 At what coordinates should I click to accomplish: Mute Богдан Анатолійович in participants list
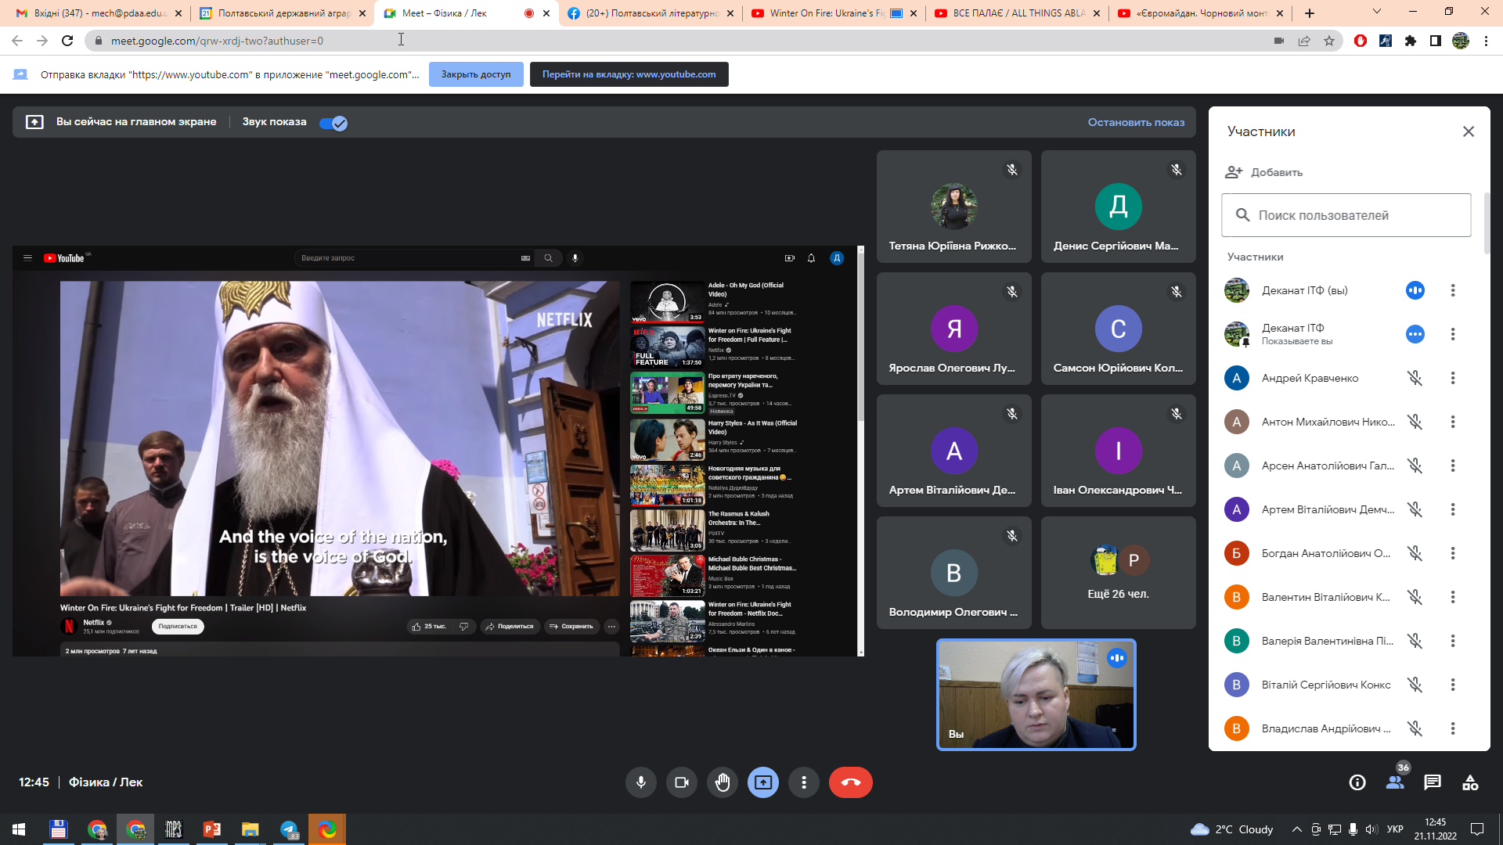(1415, 553)
